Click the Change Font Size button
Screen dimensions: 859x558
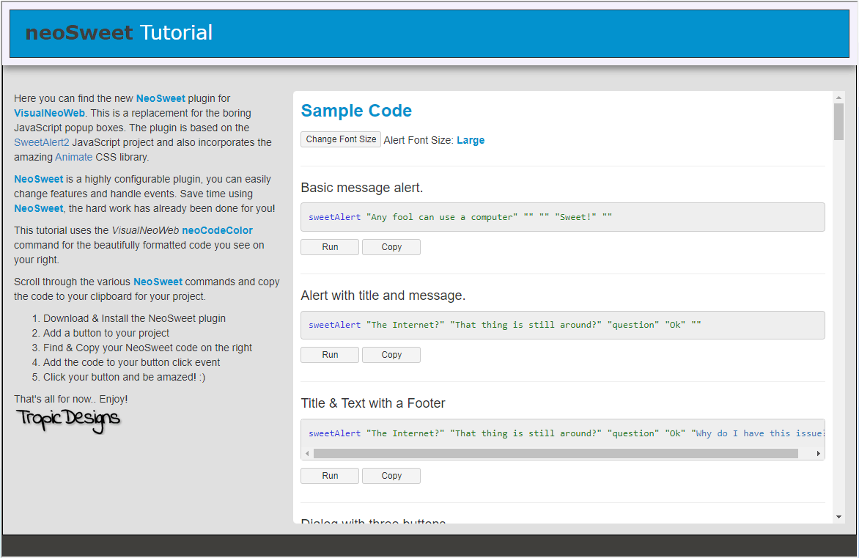point(341,139)
